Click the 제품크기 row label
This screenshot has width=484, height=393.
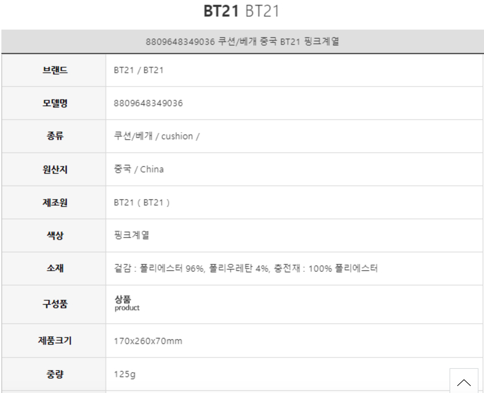click(55, 341)
